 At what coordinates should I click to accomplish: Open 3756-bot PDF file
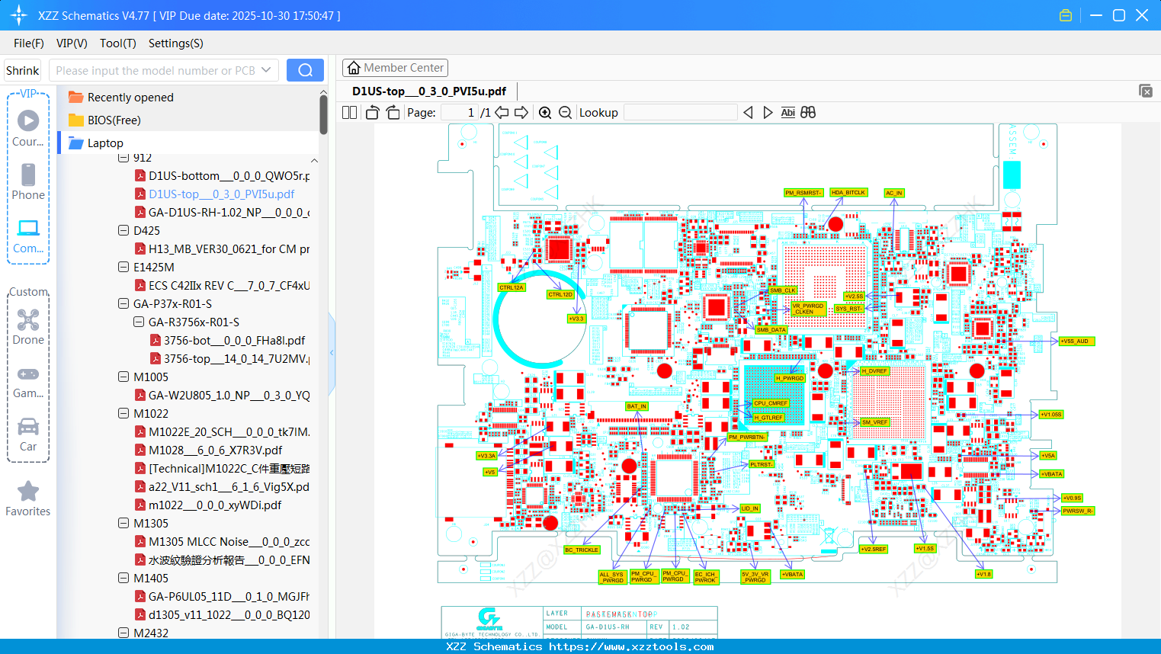(228, 340)
